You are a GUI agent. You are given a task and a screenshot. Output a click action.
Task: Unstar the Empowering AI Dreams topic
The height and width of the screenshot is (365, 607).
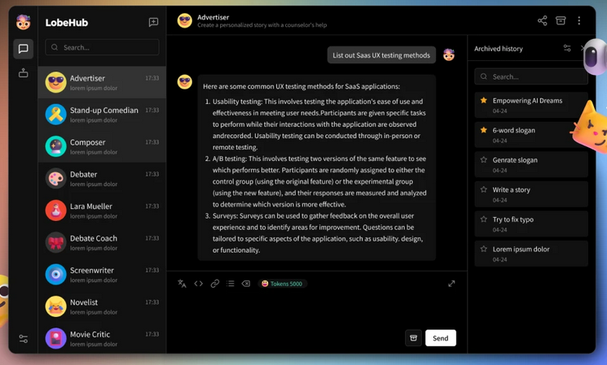tap(483, 101)
